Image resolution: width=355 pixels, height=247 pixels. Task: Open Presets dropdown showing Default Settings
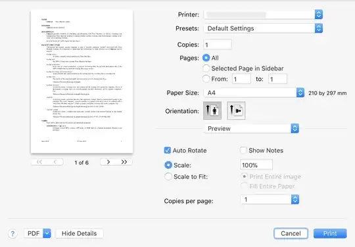(x=263, y=28)
